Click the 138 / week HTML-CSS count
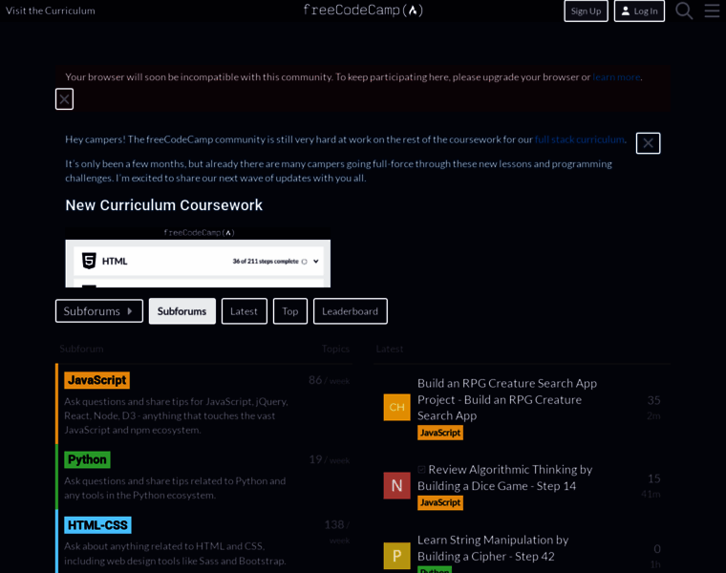726x573 pixels. coord(336,532)
